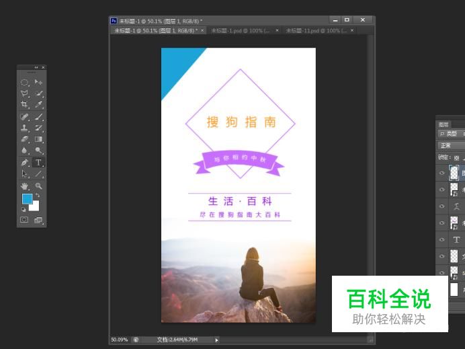
Task: Click the 50.09% zoom field
Action: [120, 340]
